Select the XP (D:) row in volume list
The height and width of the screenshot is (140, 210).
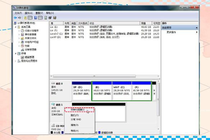click(105, 37)
